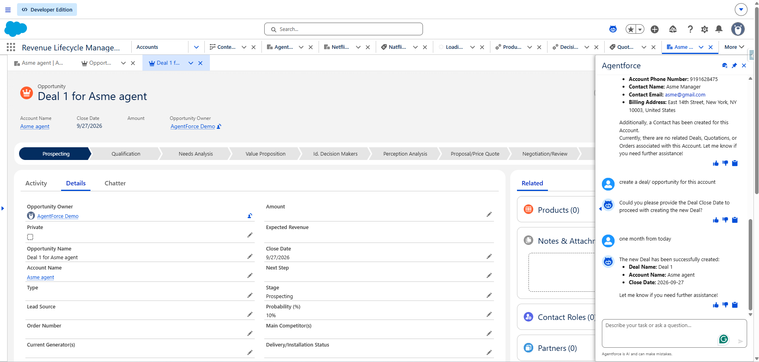Click the Grammarly icon in the message box

[x=724, y=339]
